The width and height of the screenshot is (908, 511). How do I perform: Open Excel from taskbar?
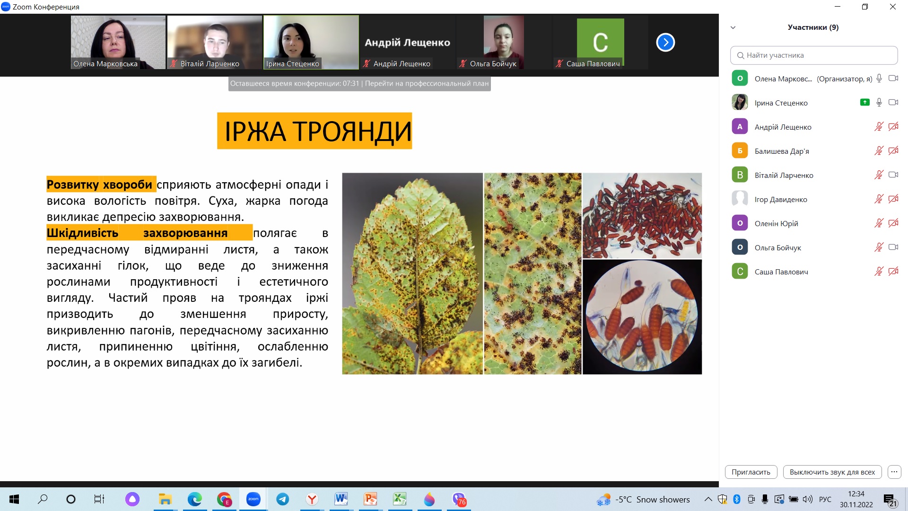[x=400, y=499]
